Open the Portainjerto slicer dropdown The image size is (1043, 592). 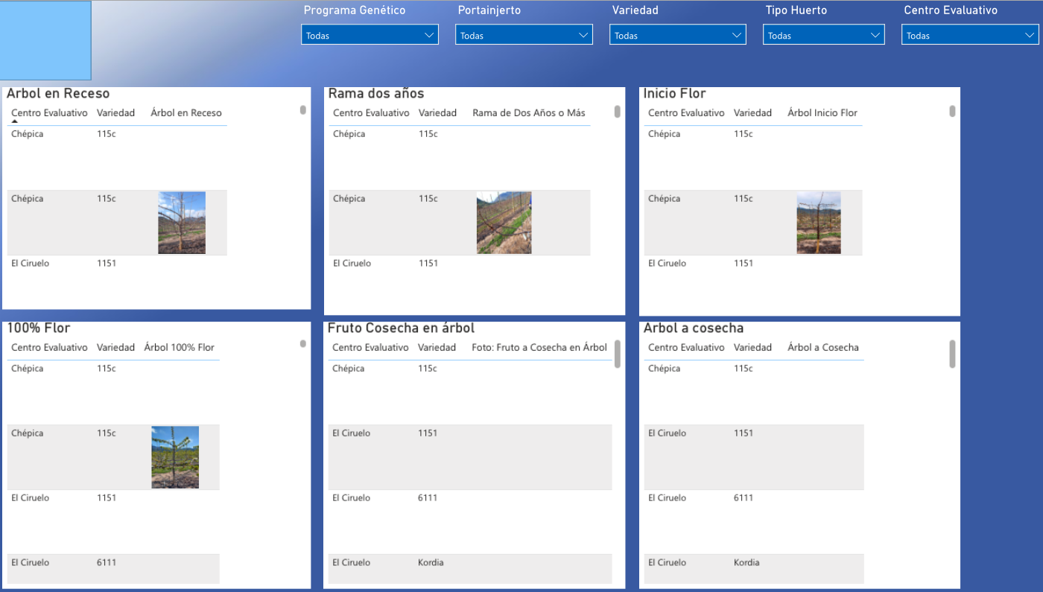pyautogui.click(x=524, y=35)
